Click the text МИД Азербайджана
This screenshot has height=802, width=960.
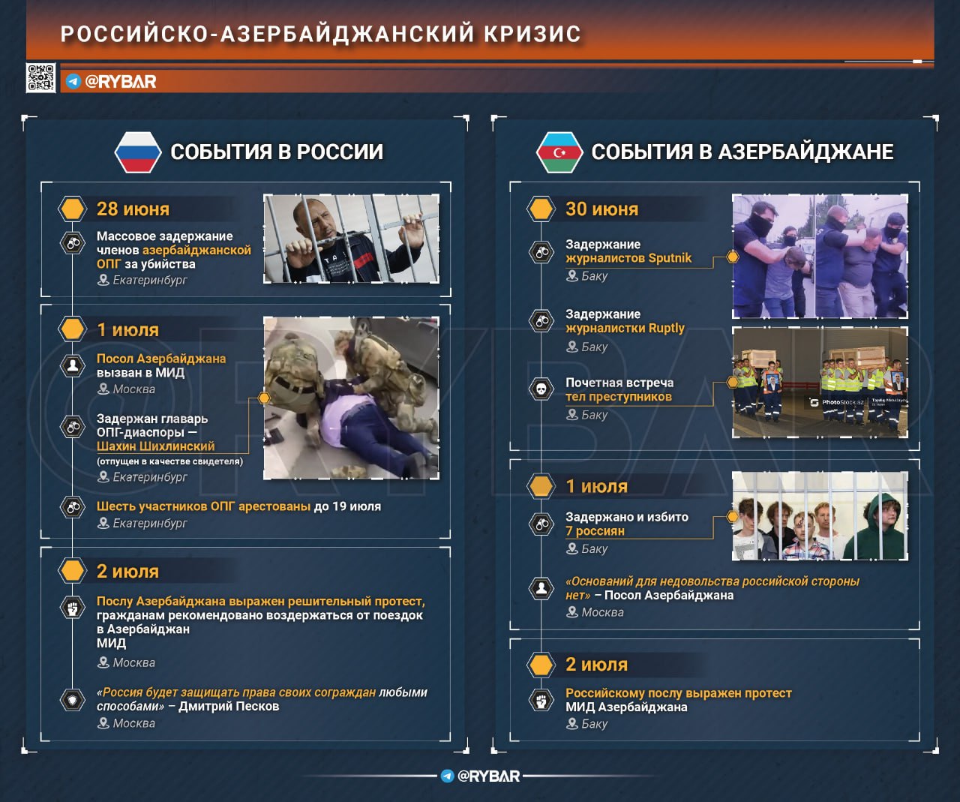pyautogui.click(x=626, y=707)
